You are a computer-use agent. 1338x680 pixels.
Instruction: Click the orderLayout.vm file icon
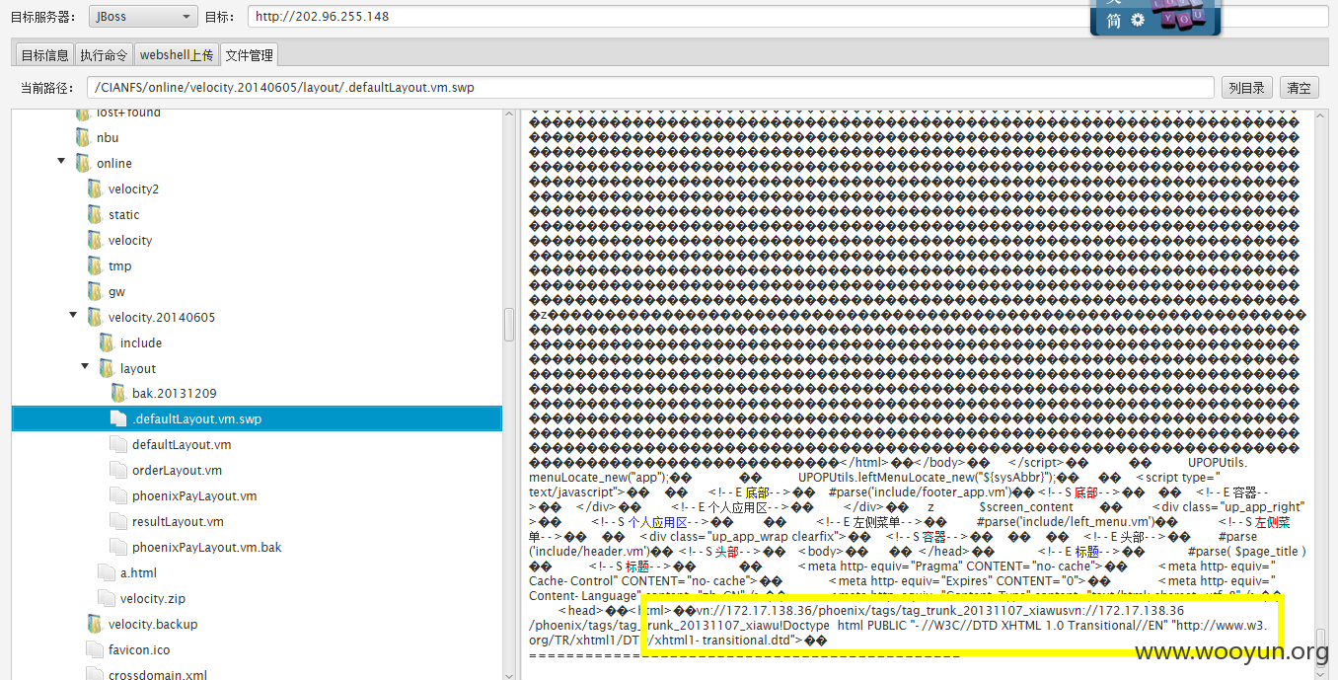[x=118, y=470]
